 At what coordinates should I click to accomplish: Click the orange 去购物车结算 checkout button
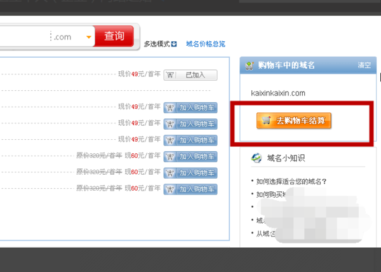point(294,120)
